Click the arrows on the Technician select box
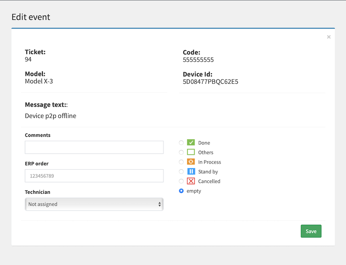Image resolution: width=346 pixels, height=265 pixels. [x=159, y=204]
